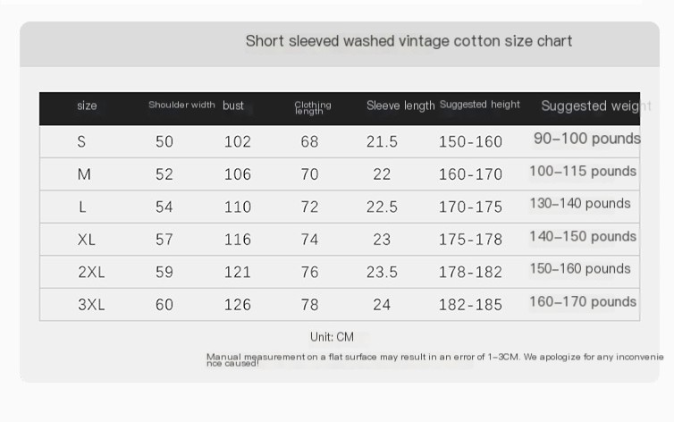Click the 'Suggested height' header
Screen dimensions: 674x422
coord(480,105)
